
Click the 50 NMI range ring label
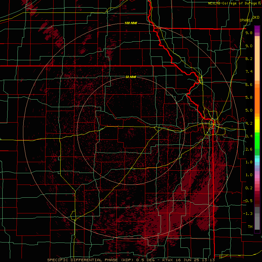[x=131, y=77]
